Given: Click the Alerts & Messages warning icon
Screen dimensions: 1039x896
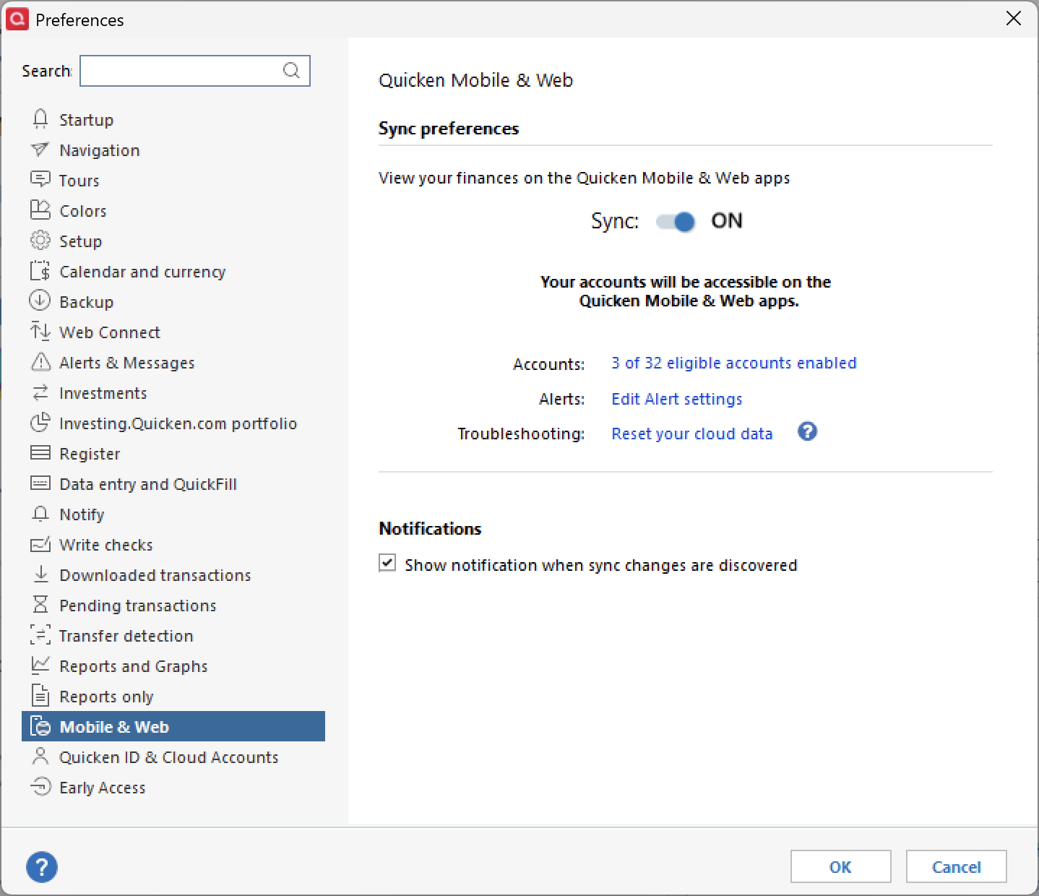Looking at the screenshot, I should point(40,362).
